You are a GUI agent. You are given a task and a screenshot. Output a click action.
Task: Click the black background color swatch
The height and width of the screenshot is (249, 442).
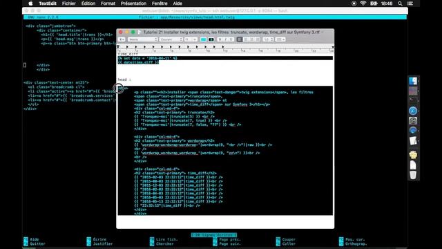pyautogui.click(x=211, y=39)
